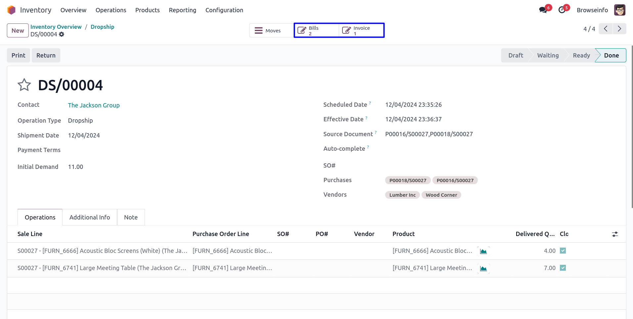
Task: Go to the next record arrow
Action: [x=619, y=29]
